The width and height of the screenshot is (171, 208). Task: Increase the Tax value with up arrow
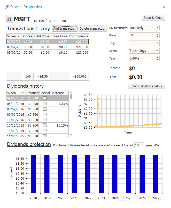157,57
